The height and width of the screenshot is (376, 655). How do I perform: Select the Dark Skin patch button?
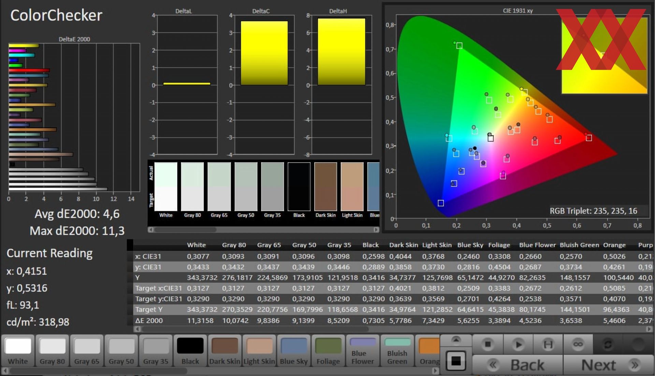pos(224,351)
